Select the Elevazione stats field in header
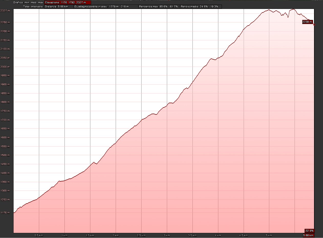Viewport: 323px width, 238px height. 68,2
